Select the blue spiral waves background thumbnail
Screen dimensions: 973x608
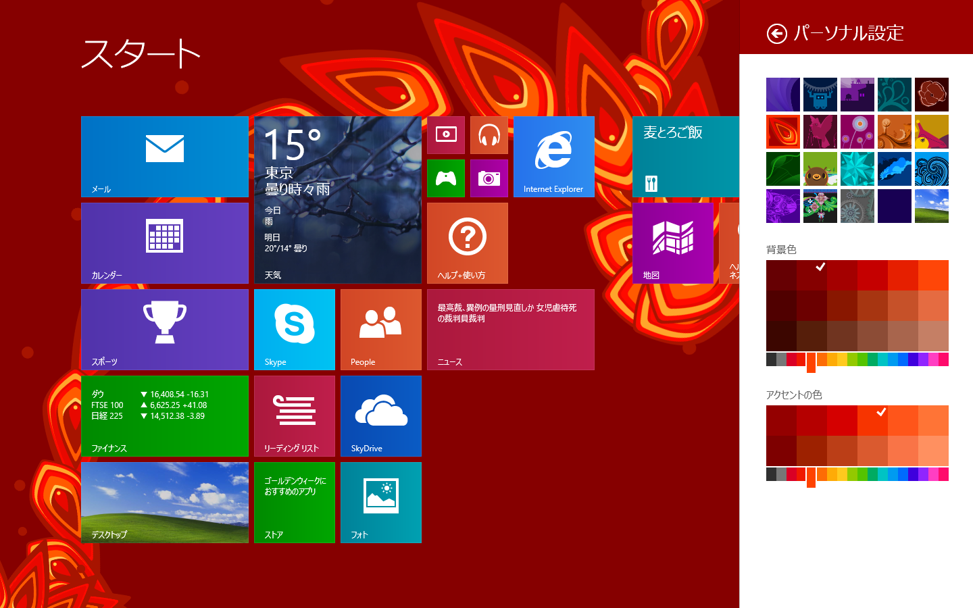click(x=932, y=169)
